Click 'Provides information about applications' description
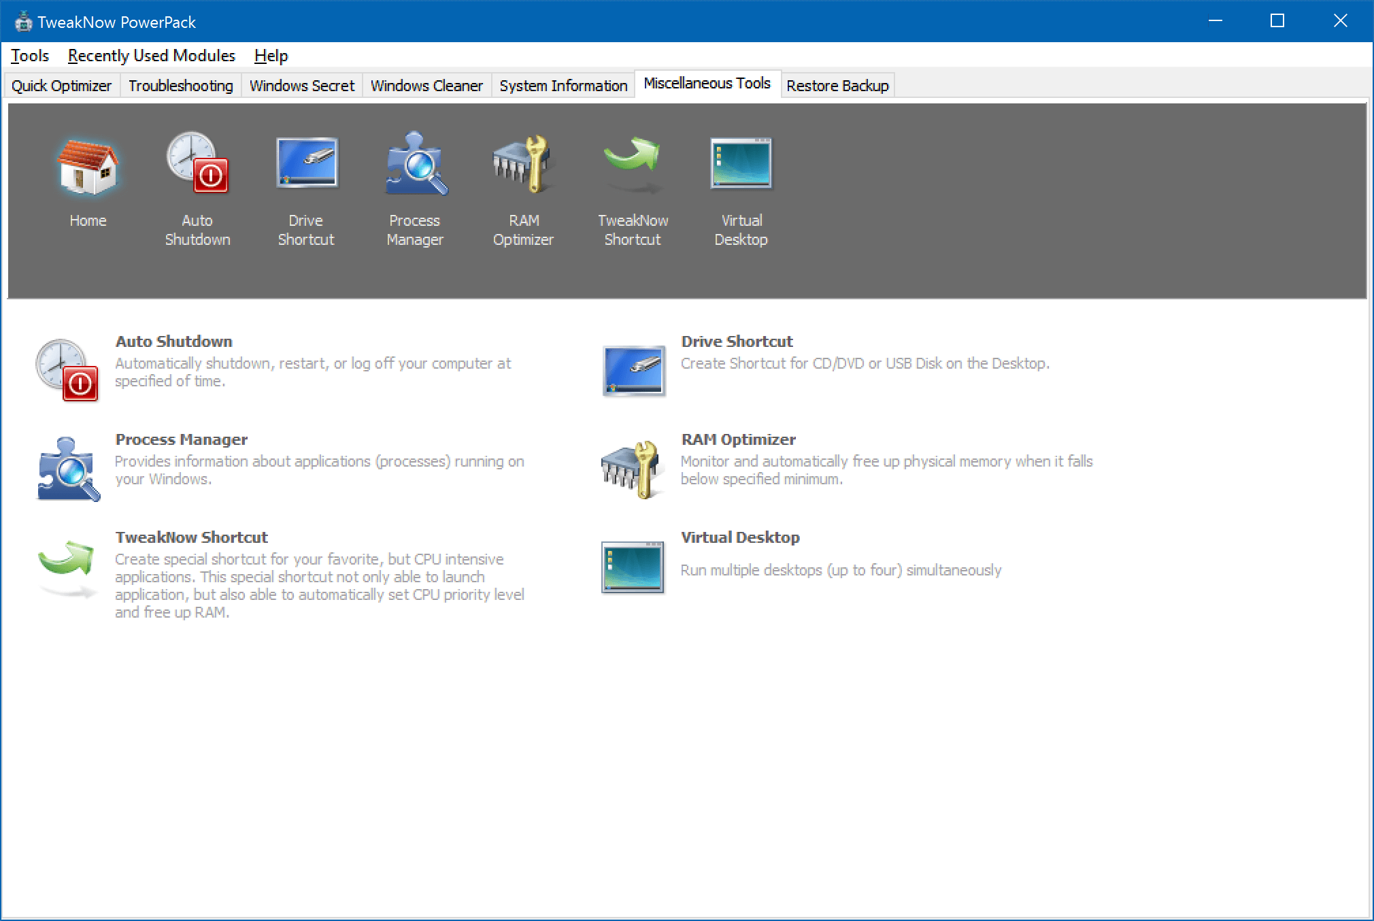1374x921 pixels. [320, 470]
